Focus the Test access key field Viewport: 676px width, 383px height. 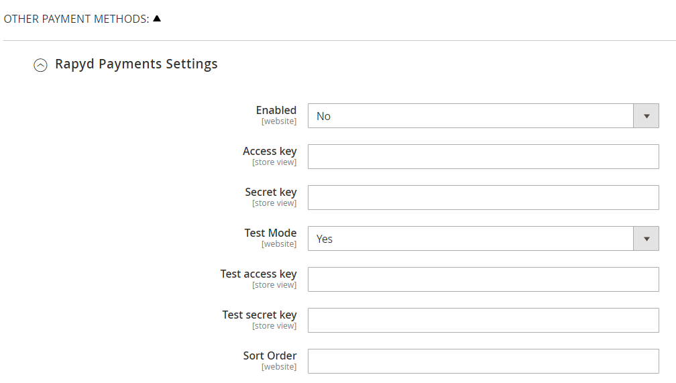[483, 280]
